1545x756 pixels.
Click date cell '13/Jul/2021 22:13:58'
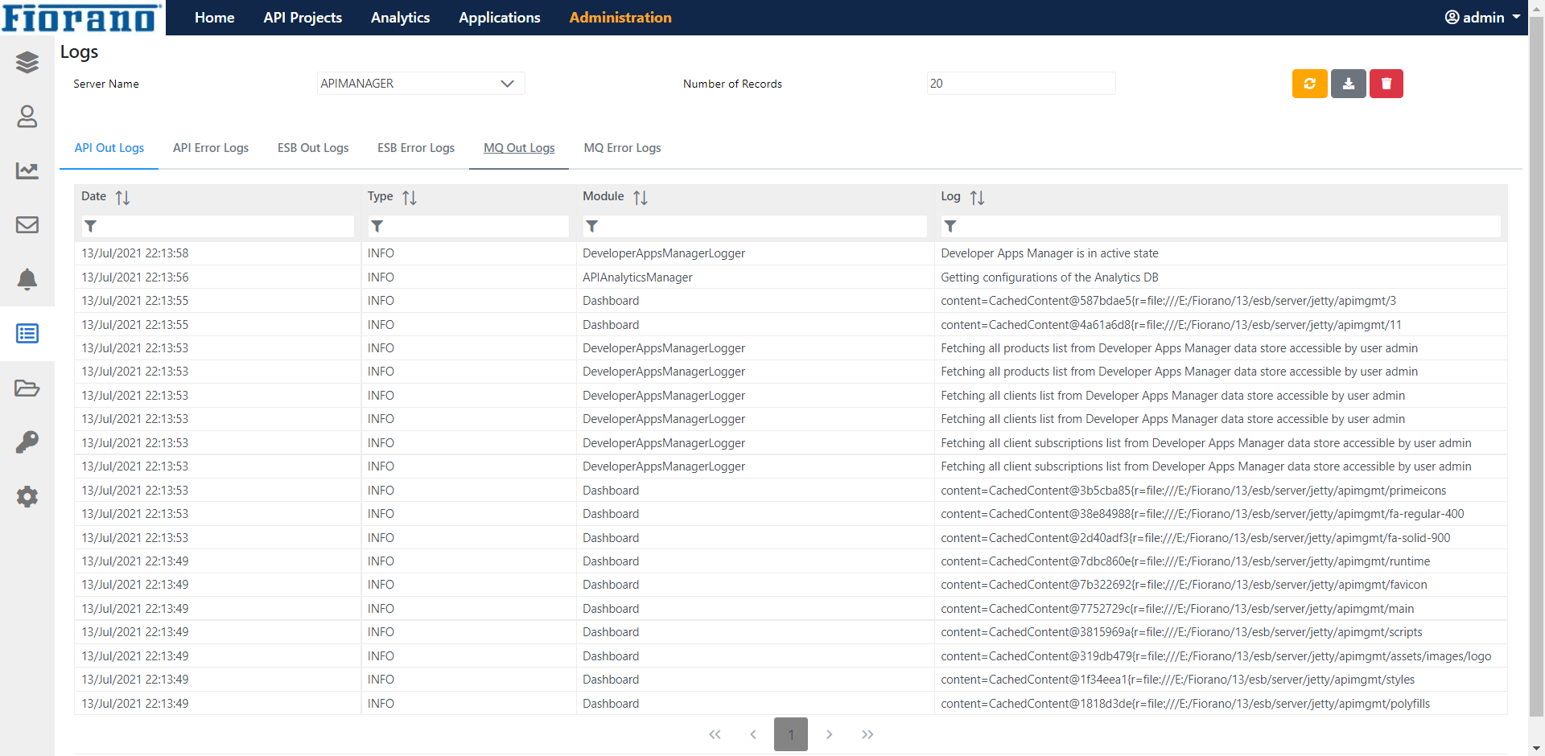pos(135,253)
